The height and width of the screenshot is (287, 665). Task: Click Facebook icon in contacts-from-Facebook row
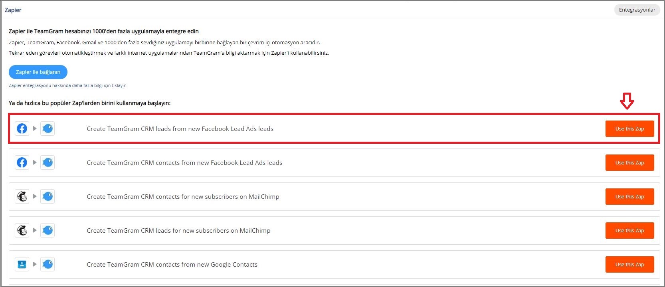click(x=22, y=162)
